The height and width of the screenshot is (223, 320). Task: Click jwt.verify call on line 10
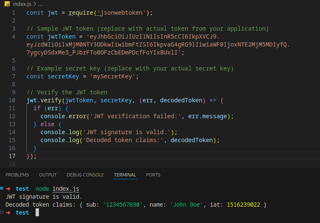click(x=44, y=100)
